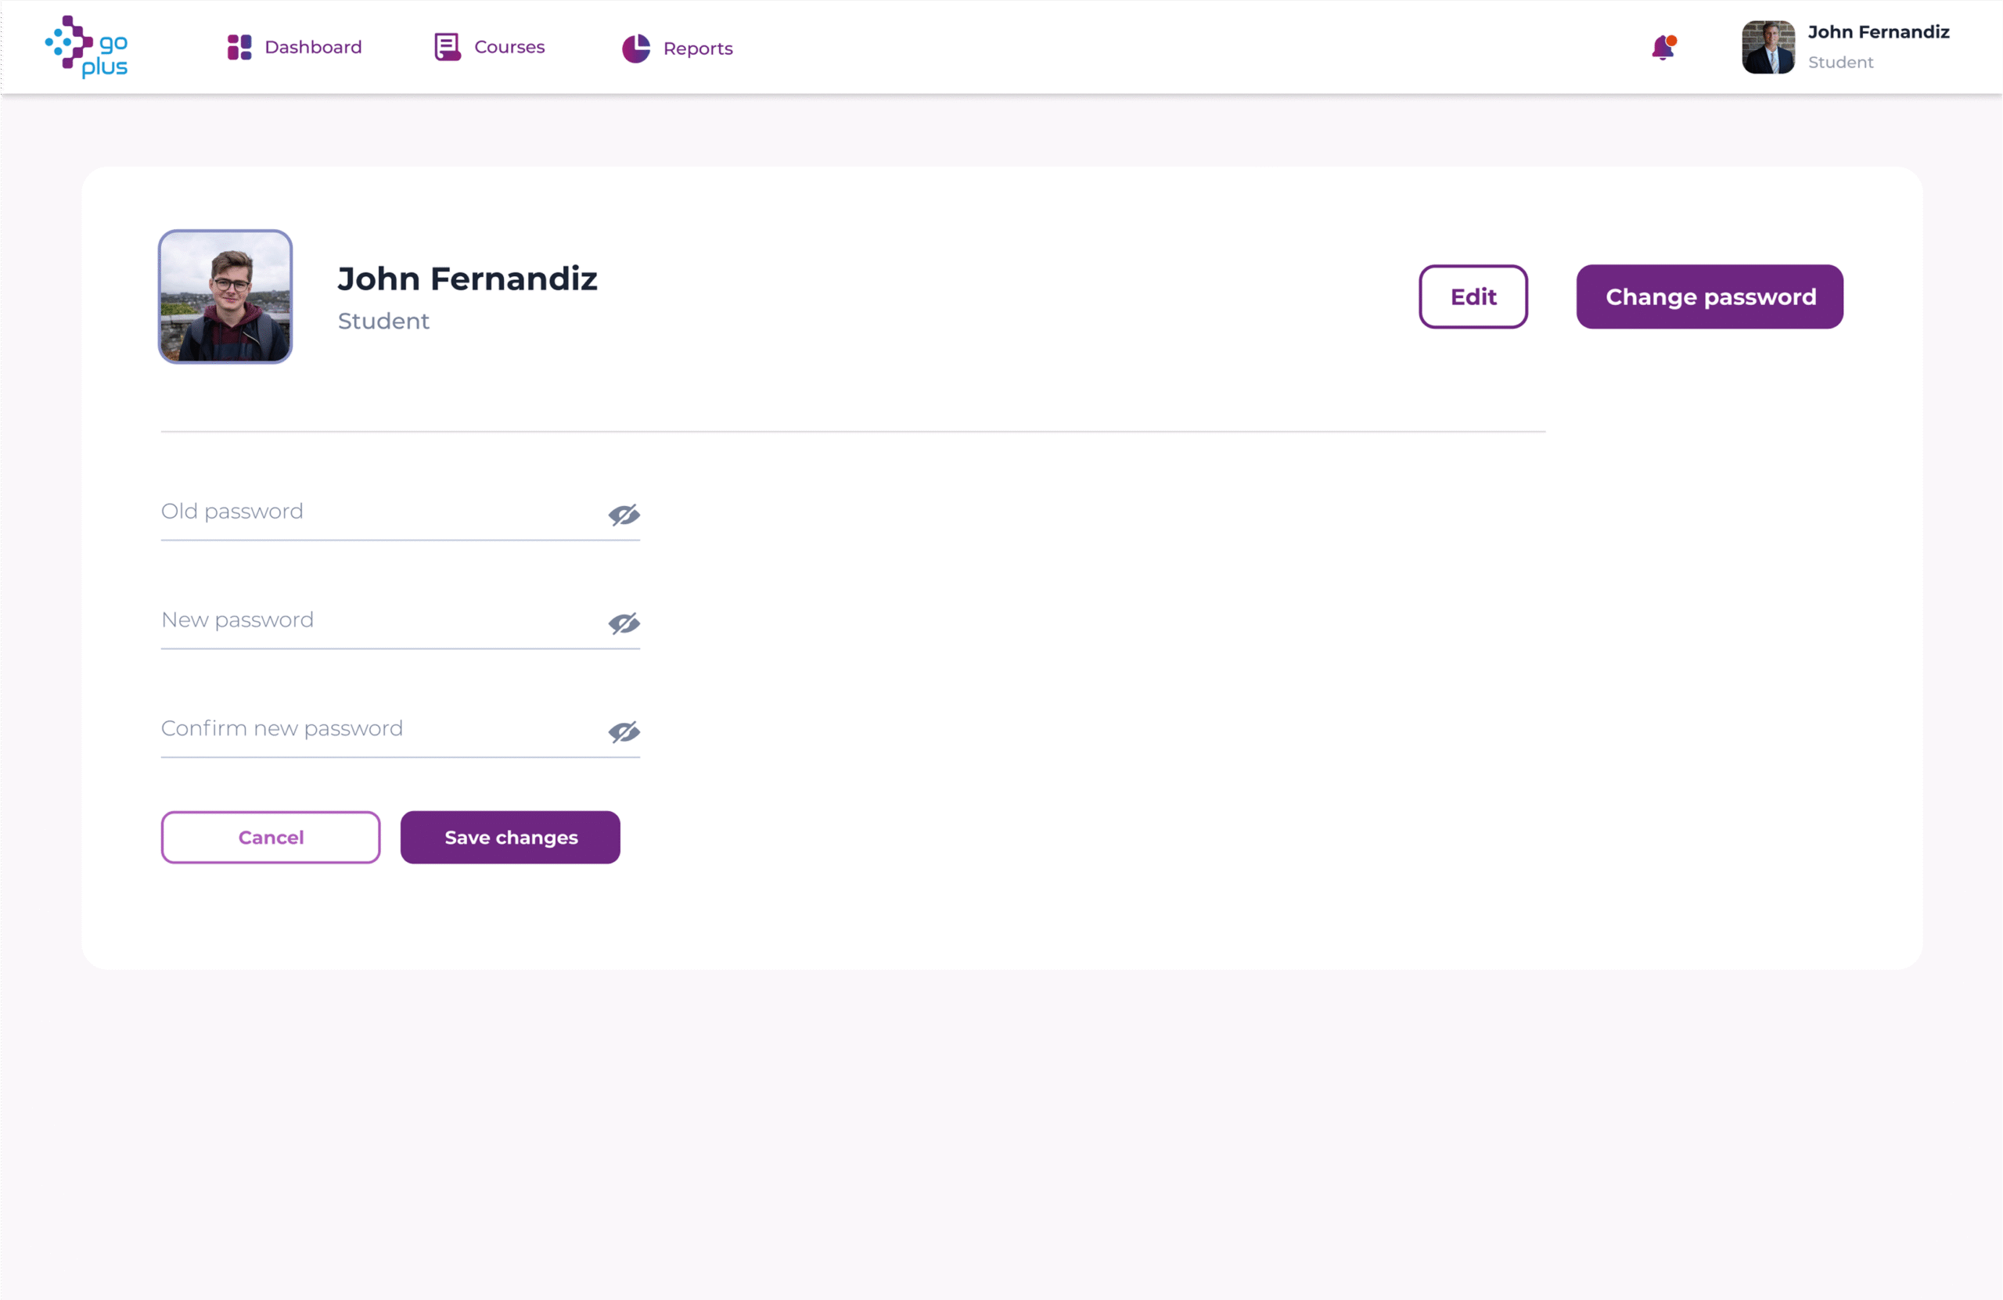Open the Reports section
Viewport: 2003px width, 1300px height.
(x=698, y=48)
